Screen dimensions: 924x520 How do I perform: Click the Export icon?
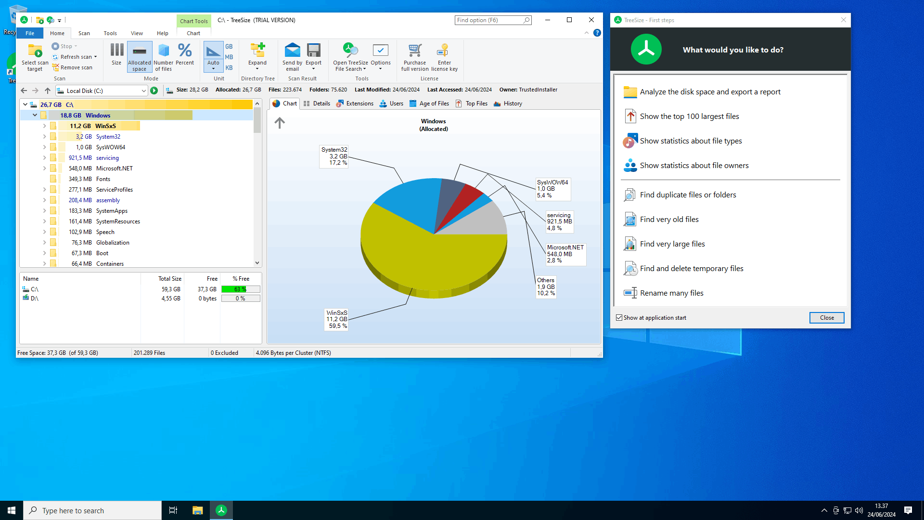click(x=313, y=57)
